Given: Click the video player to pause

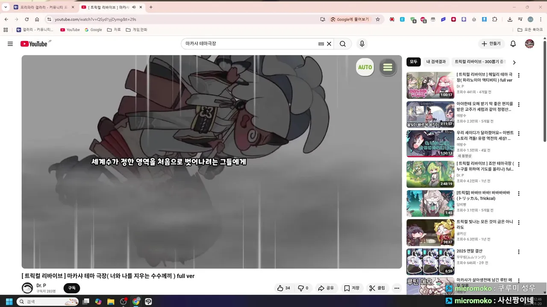Looking at the screenshot, I should click(x=212, y=162).
